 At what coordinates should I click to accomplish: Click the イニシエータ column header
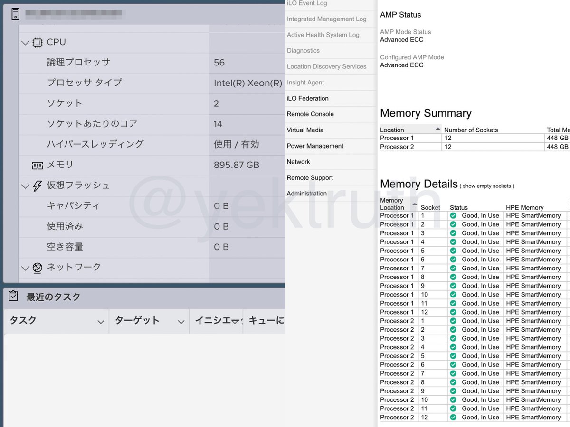pyautogui.click(x=219, y=321)
